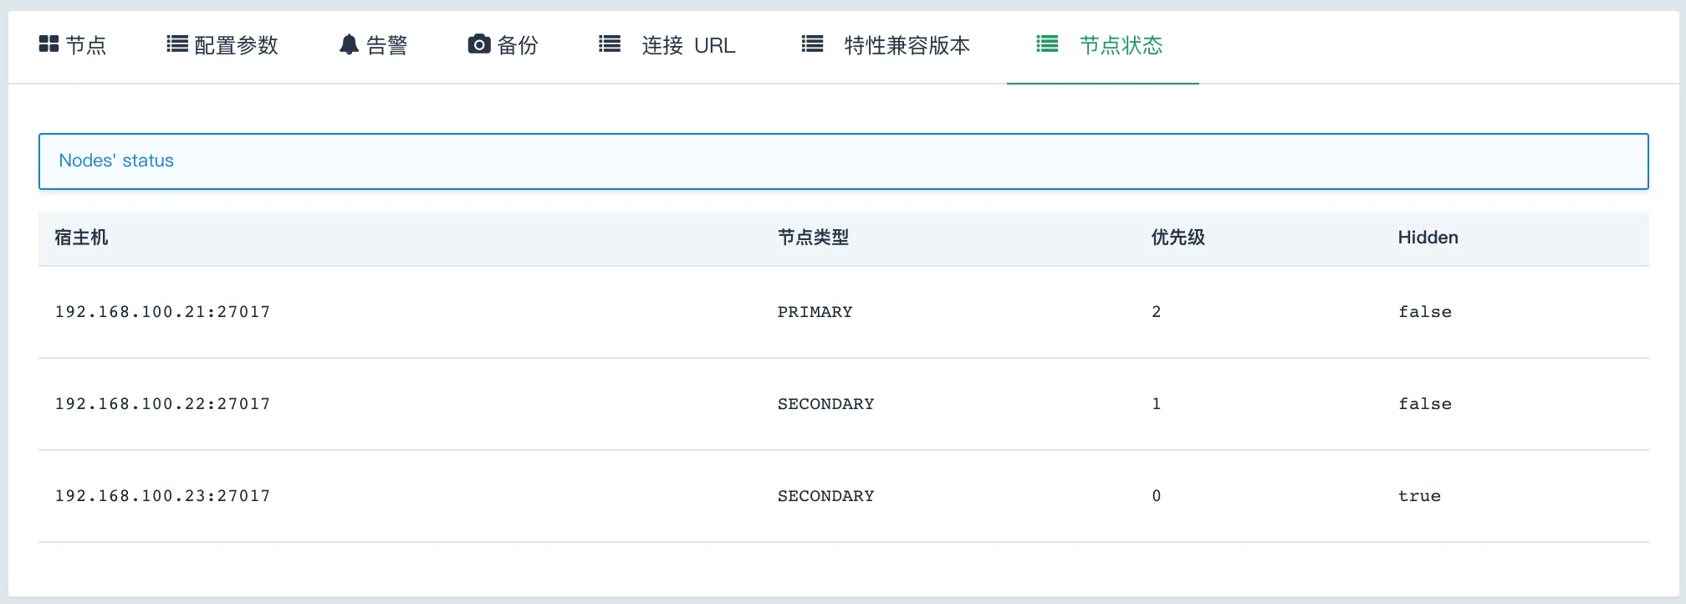Click the grid icon beside 节点
This screenshot has height=604, width=1686.
(49, 44)
